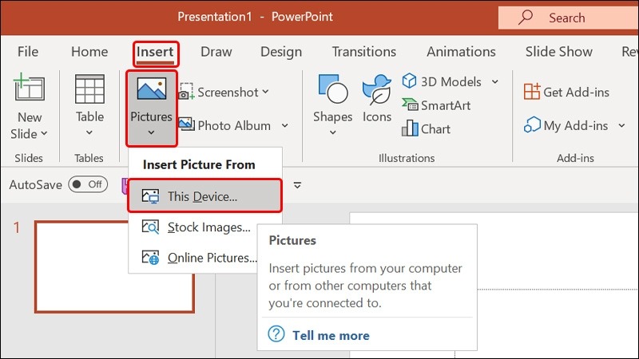
Task: Switch to the Slide Show tab
Action: (558, 52)
